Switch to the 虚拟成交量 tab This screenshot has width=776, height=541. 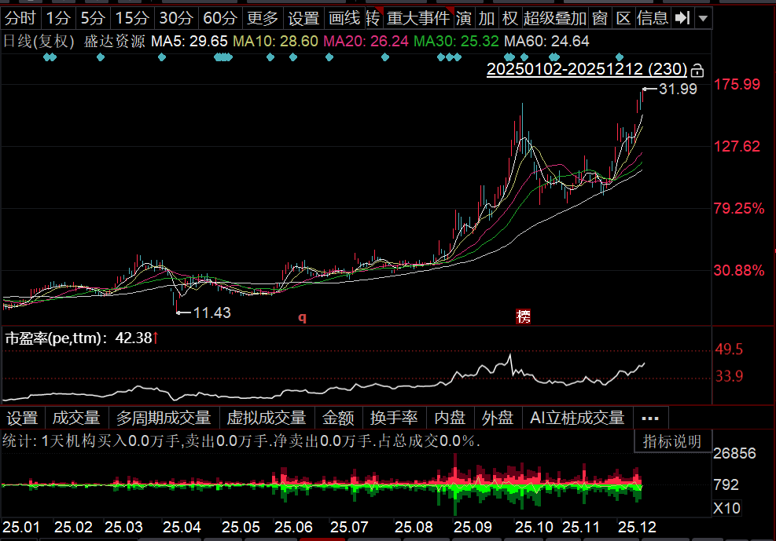click(267, 418)
